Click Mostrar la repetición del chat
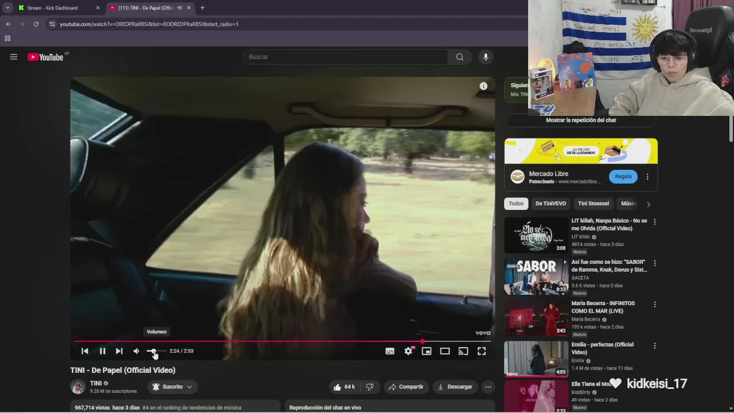The height and width of the screenshot is (413, 734). [581, 120]
